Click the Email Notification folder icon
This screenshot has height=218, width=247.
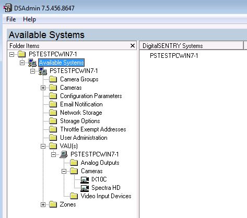pos(53,104)
